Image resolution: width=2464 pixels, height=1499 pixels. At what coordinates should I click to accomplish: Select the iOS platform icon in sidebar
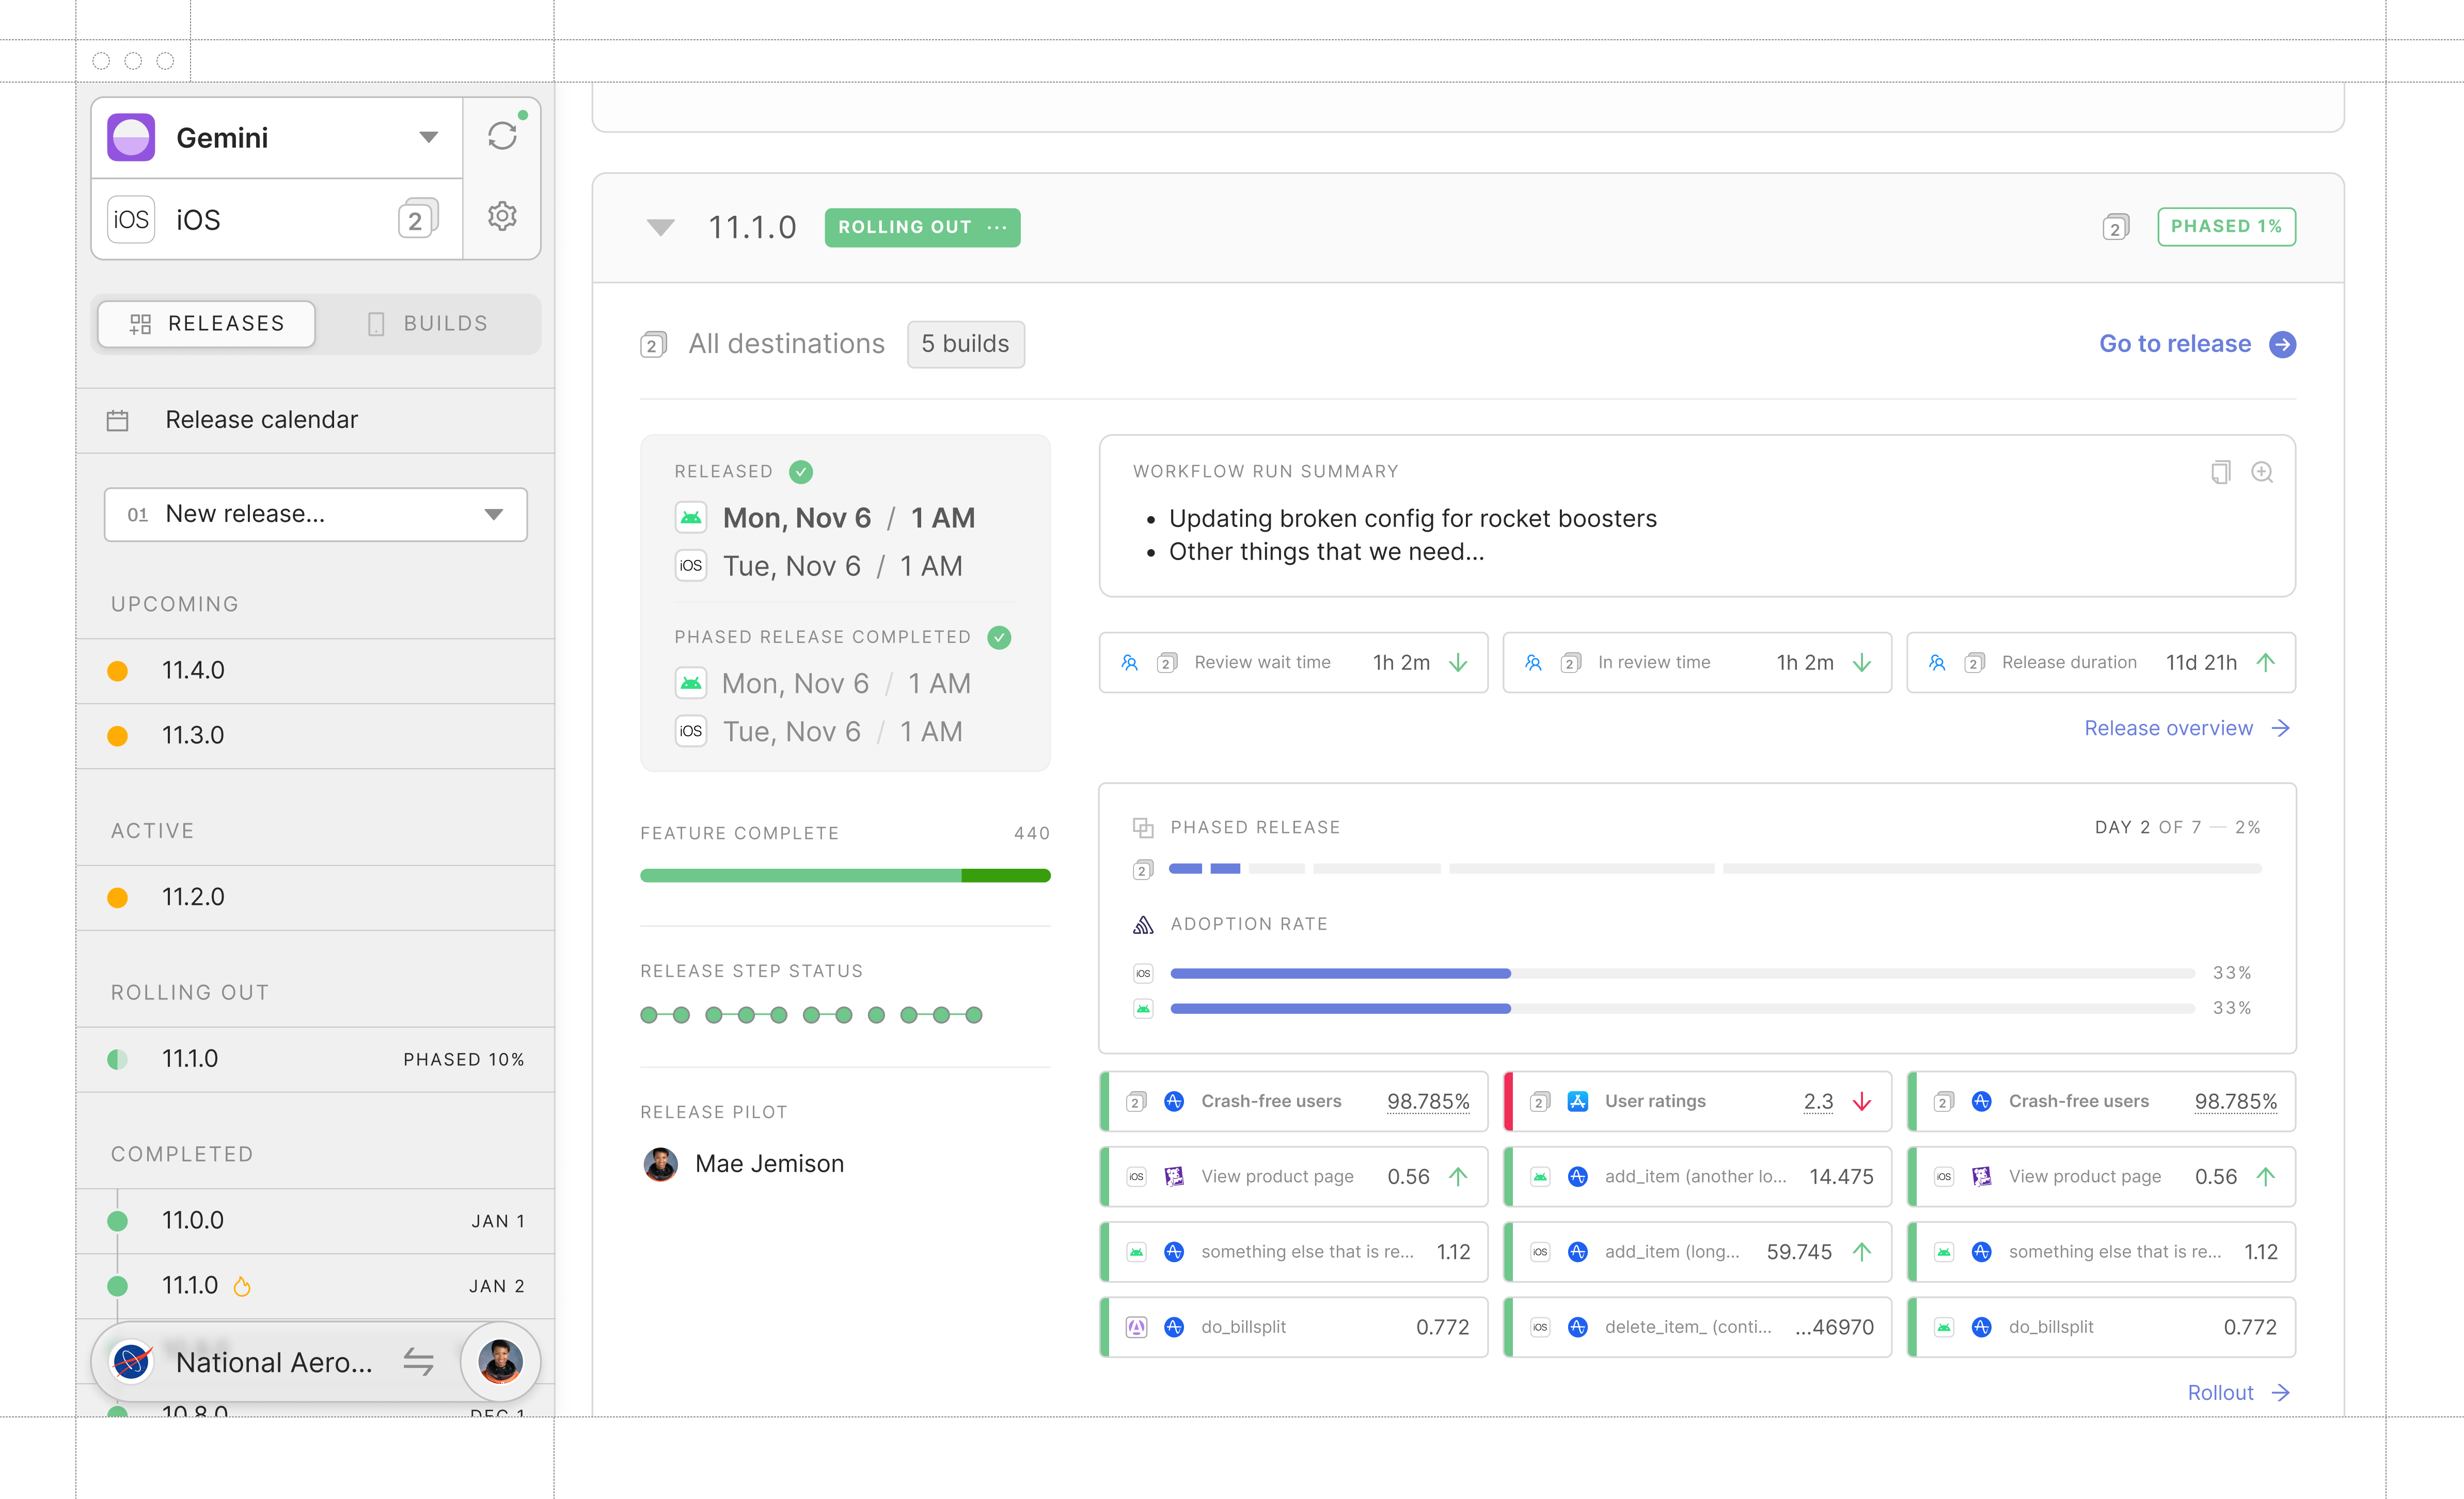(131, 219)
